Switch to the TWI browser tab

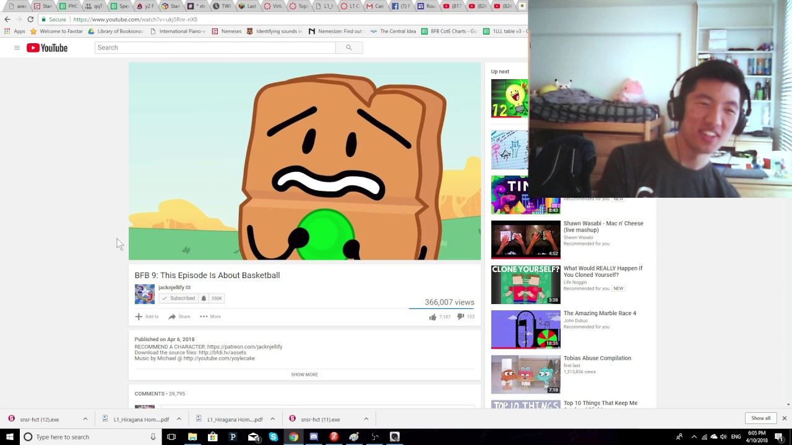point(221,6)
